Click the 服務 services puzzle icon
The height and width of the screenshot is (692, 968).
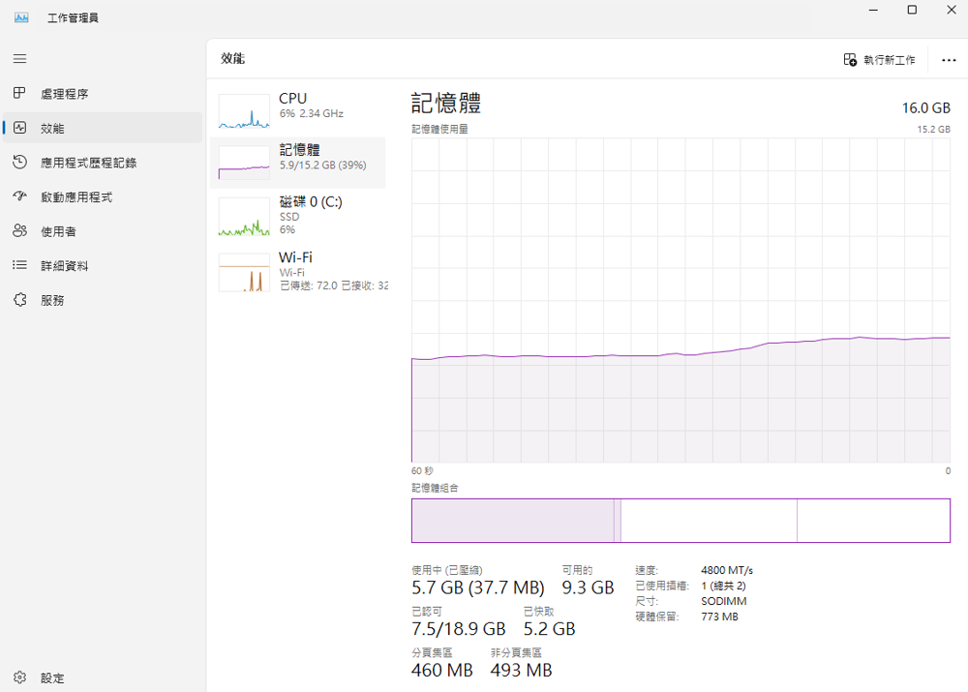click(19, 300)
